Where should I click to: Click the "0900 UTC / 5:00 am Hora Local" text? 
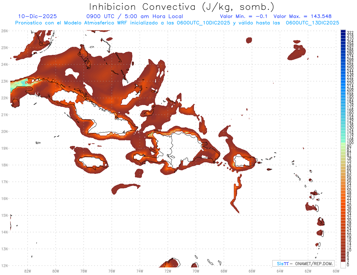tap(134, 16)
